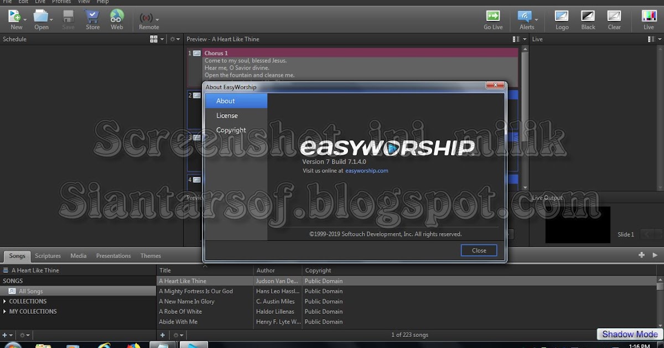Viewport: 664px width, 348px height.
Task: Select song Abide With Me
Action: 178,321
